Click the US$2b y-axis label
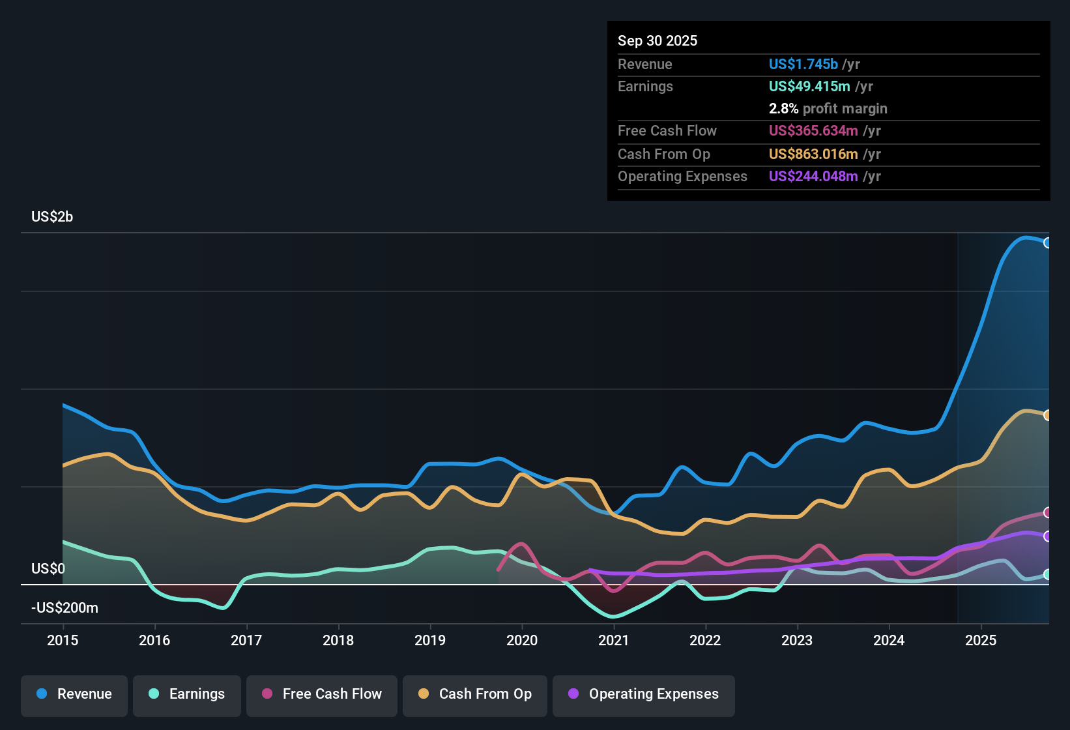The width and height of the screenshot is (1070, 730). pyautogui.click(x=52, y=217)
